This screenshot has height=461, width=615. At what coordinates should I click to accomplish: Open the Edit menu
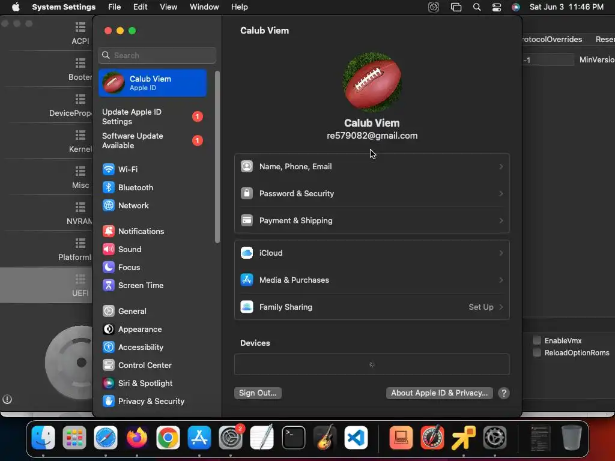tap(140, 7)
